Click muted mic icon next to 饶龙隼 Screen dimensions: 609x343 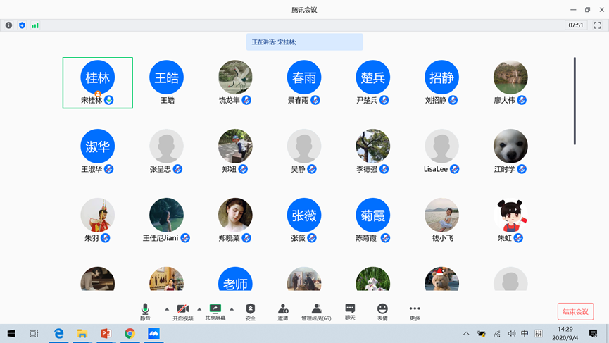[246, 100]
